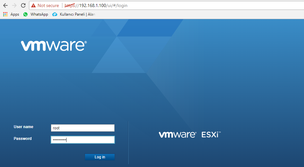This screenshot has width=304, height=167.
Task: Click the browser forward arrow
Action: 14,5
